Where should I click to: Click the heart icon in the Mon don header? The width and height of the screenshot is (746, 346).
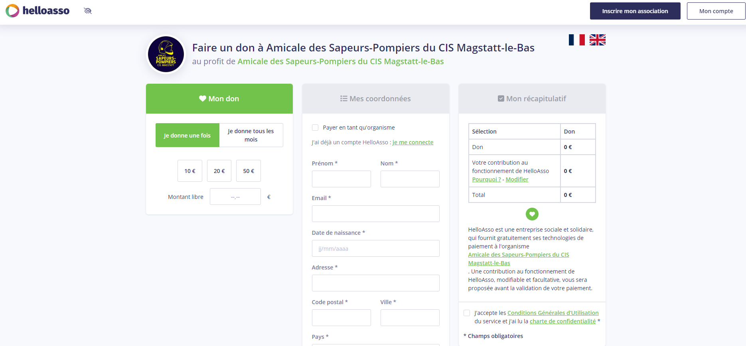coord(203,98)
